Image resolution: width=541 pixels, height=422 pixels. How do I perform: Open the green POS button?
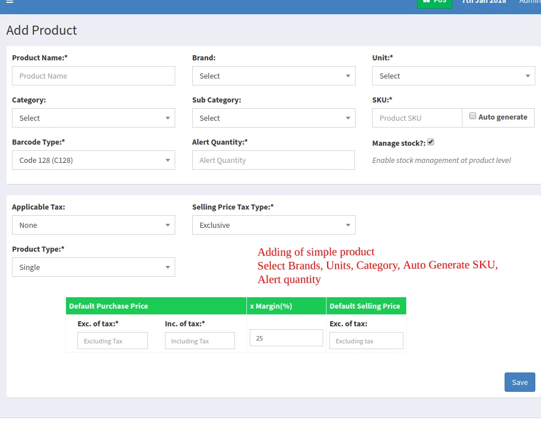pos(435,2)
